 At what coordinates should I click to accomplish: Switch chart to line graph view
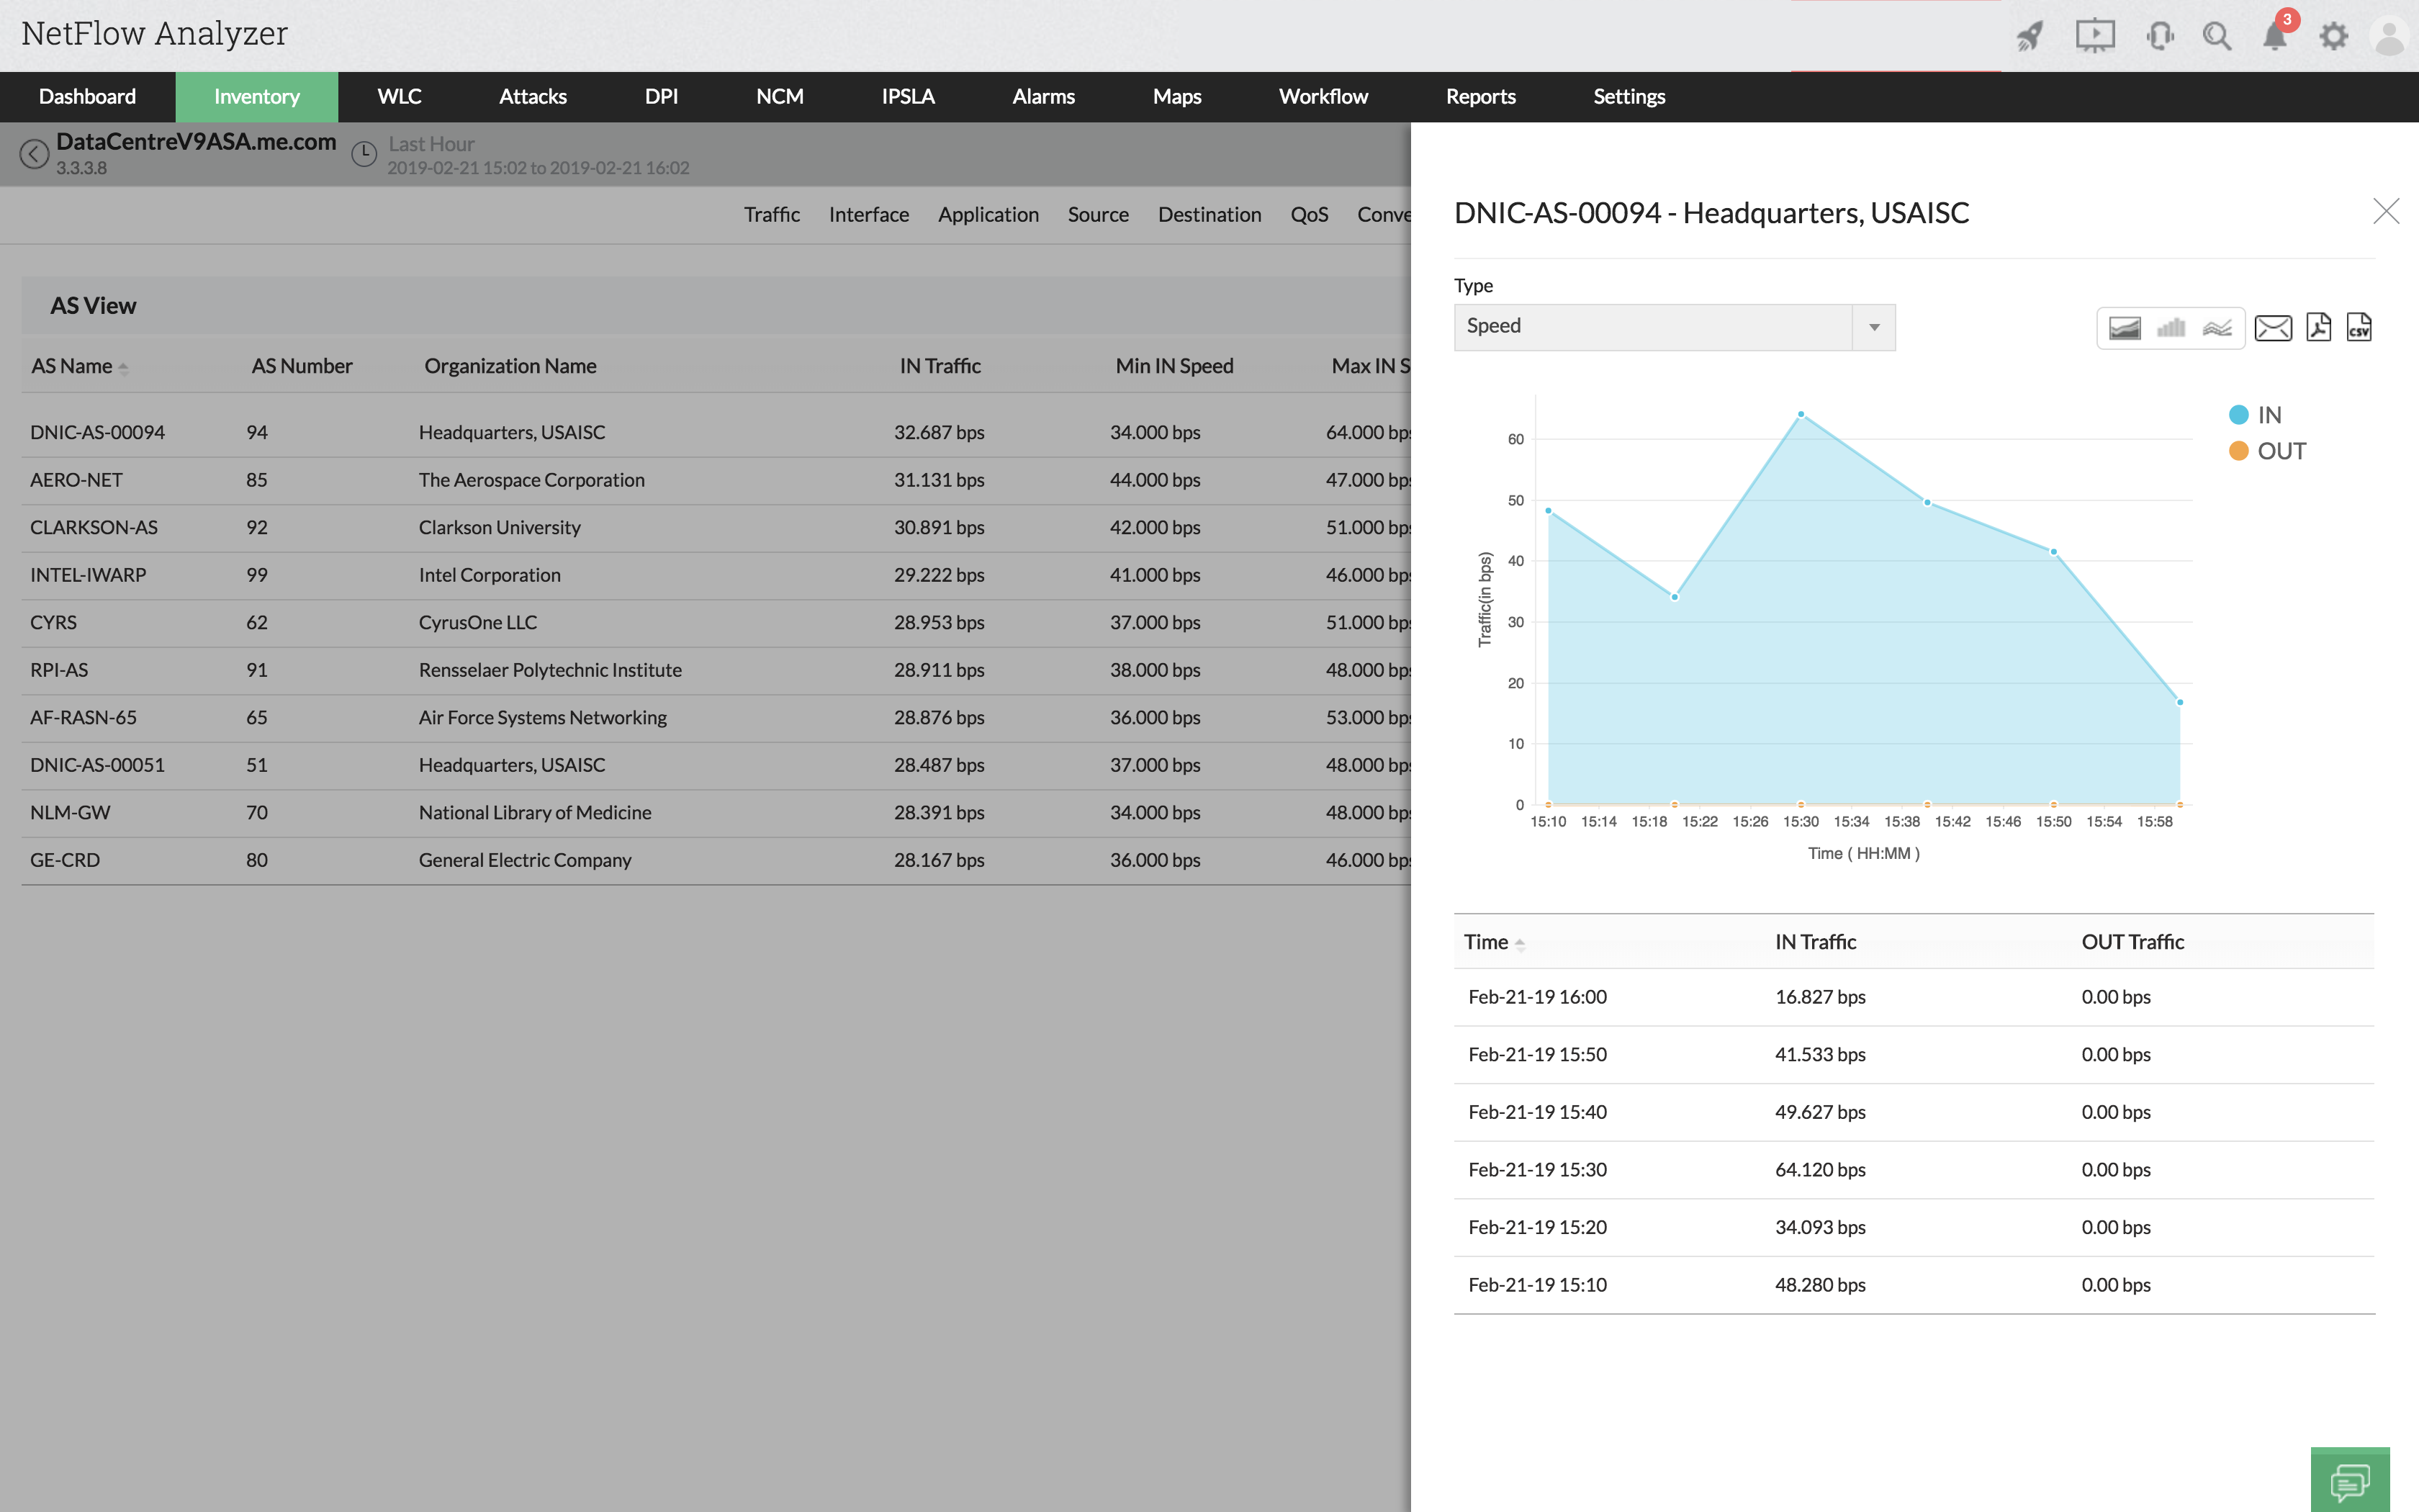2217,328
